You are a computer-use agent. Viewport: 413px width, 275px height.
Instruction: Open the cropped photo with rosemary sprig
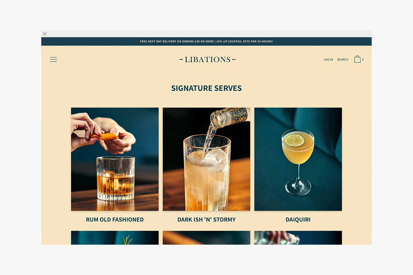click(x=115, y=238)
